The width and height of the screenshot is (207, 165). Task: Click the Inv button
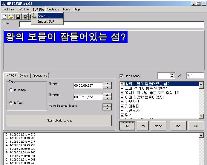click(143, 126)
